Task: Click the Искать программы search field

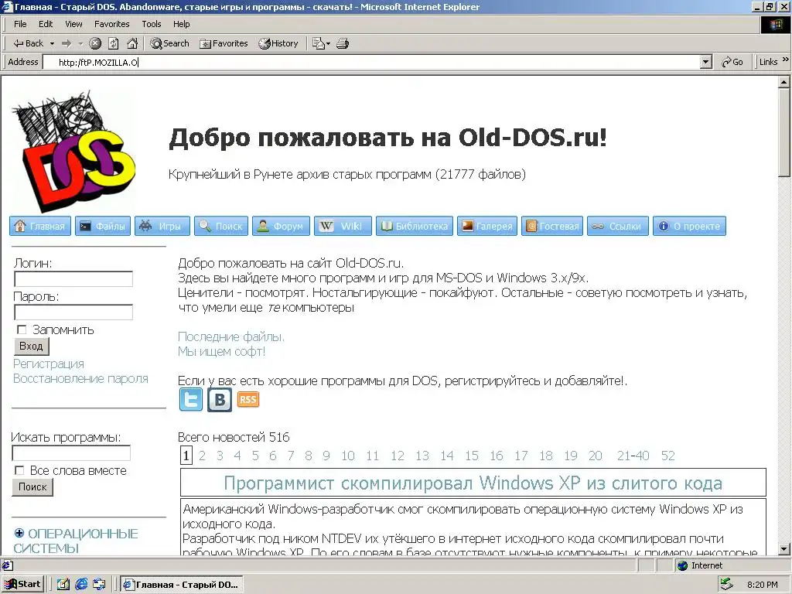Action: click(x=71, y=453)
